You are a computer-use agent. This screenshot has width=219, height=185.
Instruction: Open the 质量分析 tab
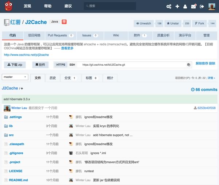[163, 35]
